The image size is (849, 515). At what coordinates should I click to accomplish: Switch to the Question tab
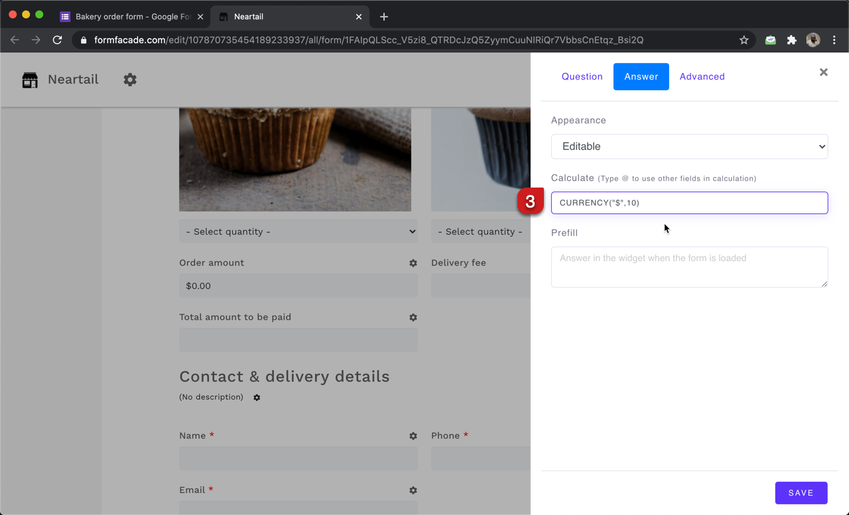(x=582, y=76)
